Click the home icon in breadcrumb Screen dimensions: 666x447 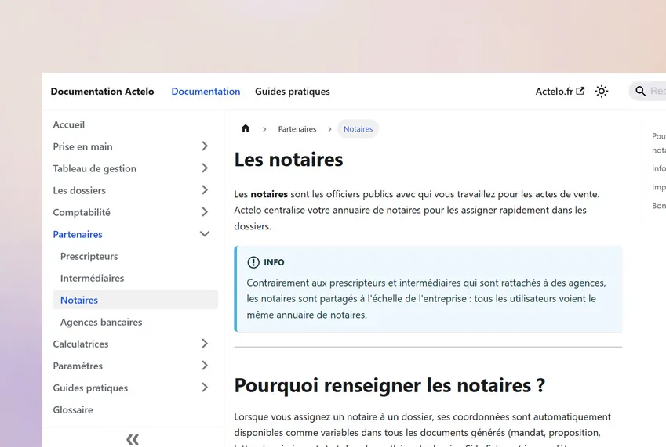[246, 129]
